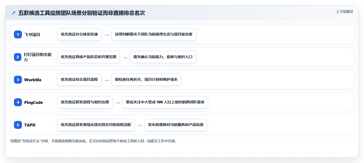Select the Worktile row label
The image size is (364, 163).
33,80
